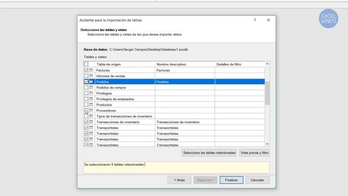Open Vista previa y filtro

click(x=254, y=152)
